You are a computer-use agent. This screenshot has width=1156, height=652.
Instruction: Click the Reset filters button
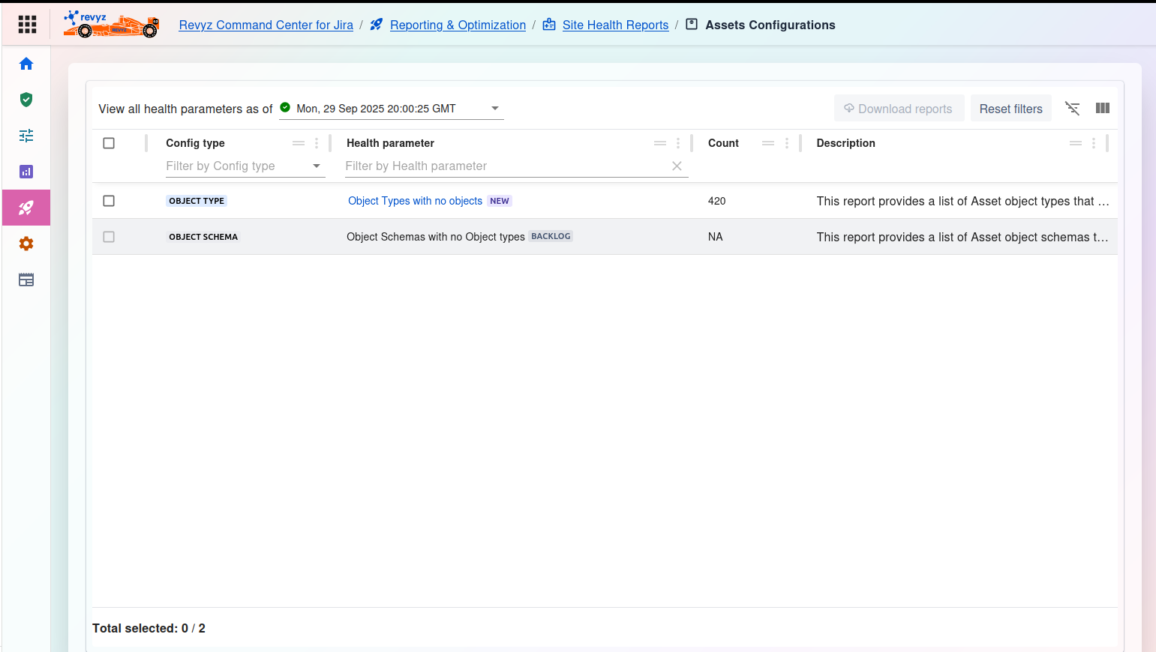coord(1010,109)
